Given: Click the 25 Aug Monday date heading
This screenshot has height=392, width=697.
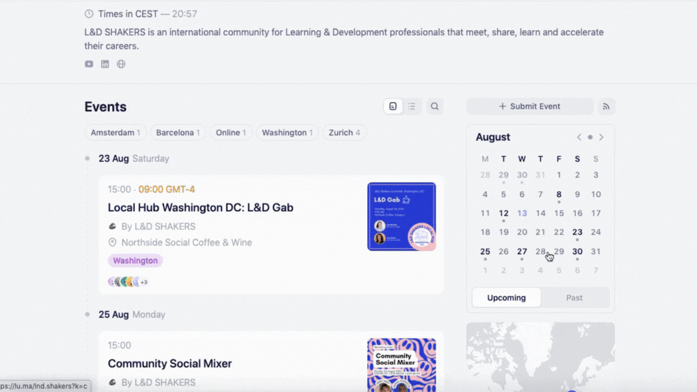Looking at the screenshot, I should [132, 315].
